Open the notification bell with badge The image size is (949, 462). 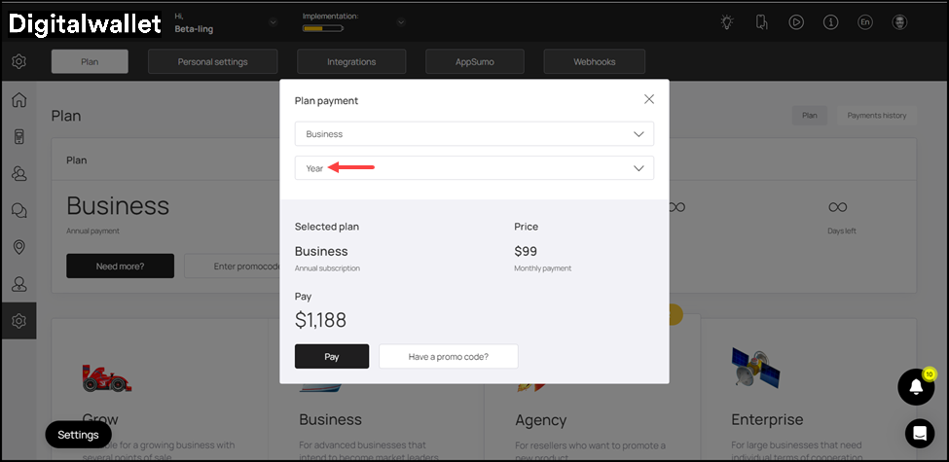pyautogui.click(x=915, y=387)
